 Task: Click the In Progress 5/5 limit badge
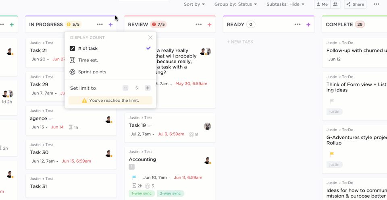pyautogui.click(x=73, y=25)
